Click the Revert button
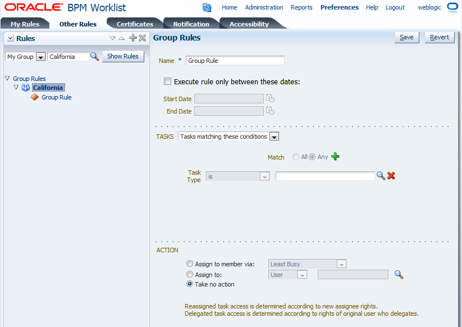Image resolution: width=462 pixels, height=327 pixels. (440, 38)
